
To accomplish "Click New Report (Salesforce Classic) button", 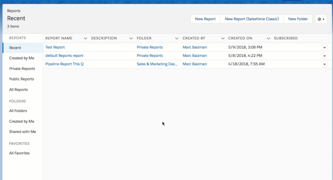I will 252,19.
